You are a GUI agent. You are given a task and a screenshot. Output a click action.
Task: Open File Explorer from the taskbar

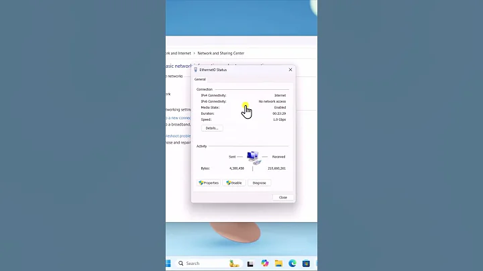pos(279,264)
